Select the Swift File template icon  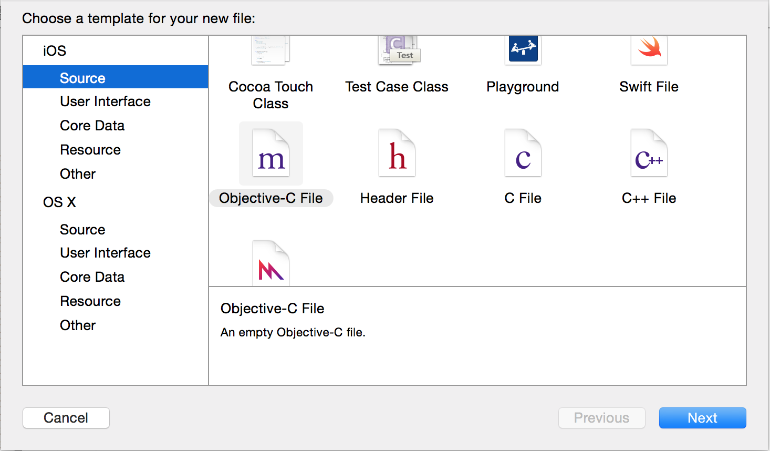(649, 50)
